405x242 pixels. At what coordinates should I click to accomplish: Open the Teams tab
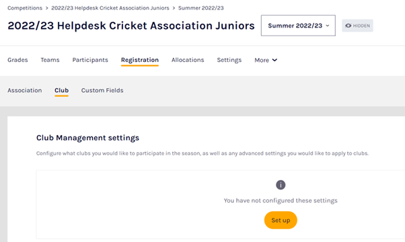tap(50, 60)
